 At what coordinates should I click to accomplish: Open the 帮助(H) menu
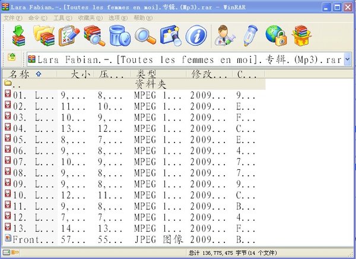click(143, 18)
